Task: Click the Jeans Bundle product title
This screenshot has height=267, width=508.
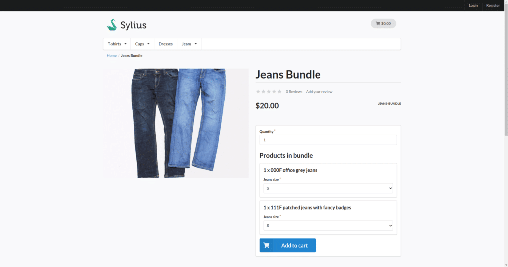Action: [x=288, y=74]
